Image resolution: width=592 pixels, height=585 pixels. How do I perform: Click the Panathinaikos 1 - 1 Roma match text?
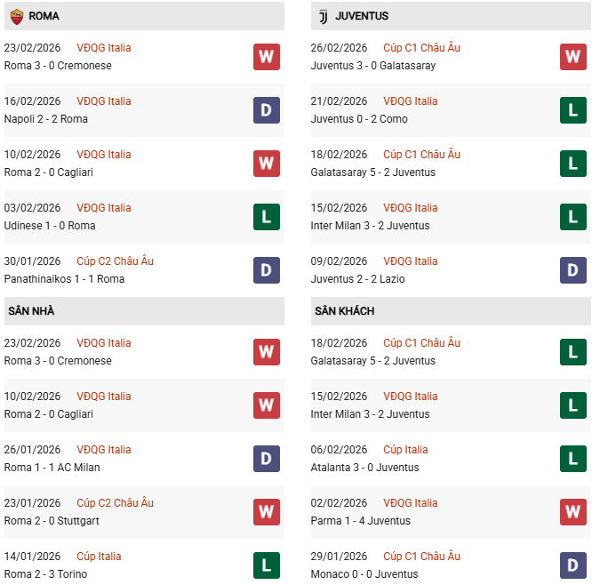(x=64, y=279)
